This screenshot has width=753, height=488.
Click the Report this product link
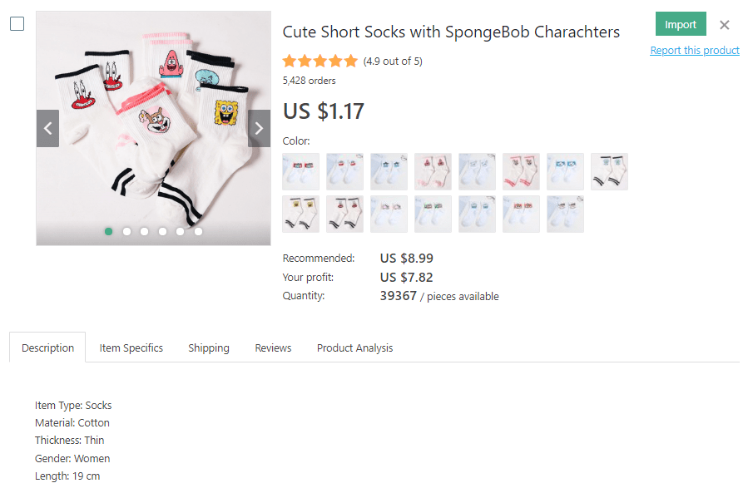click(x=695, y=51)
